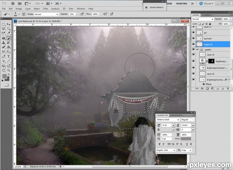Select the Eyedropper tool

pyautogui.click(x=9, y=33)
